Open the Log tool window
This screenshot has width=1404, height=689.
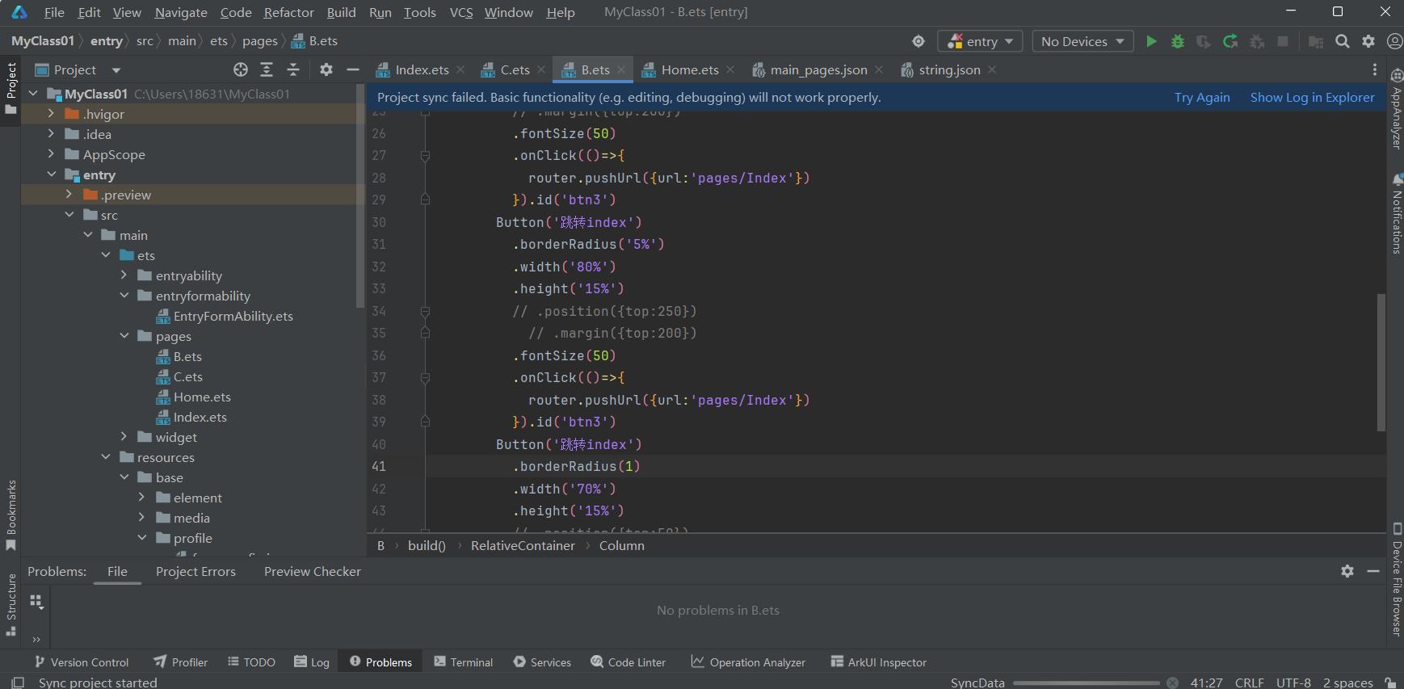coord(312,662)
